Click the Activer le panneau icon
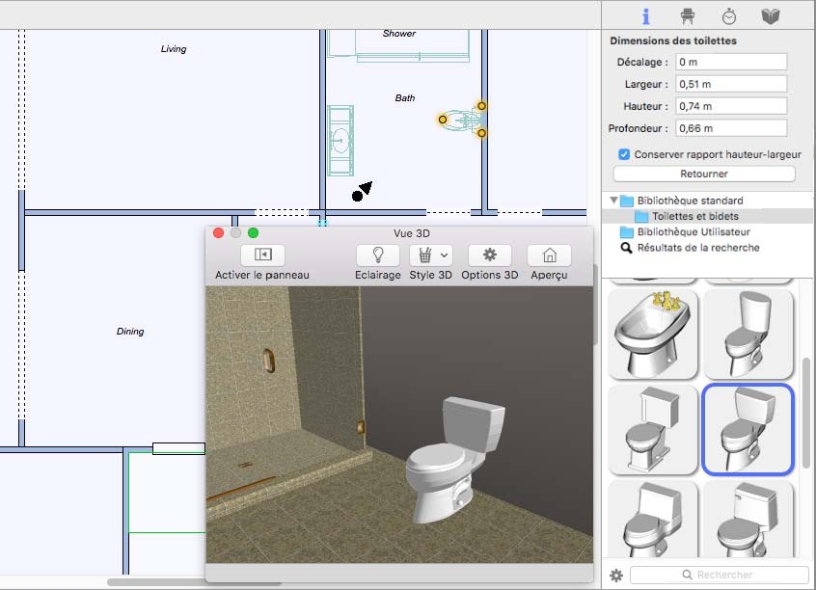Image resolution: width=816 pixels, height=590 pixels. (262, 255)
